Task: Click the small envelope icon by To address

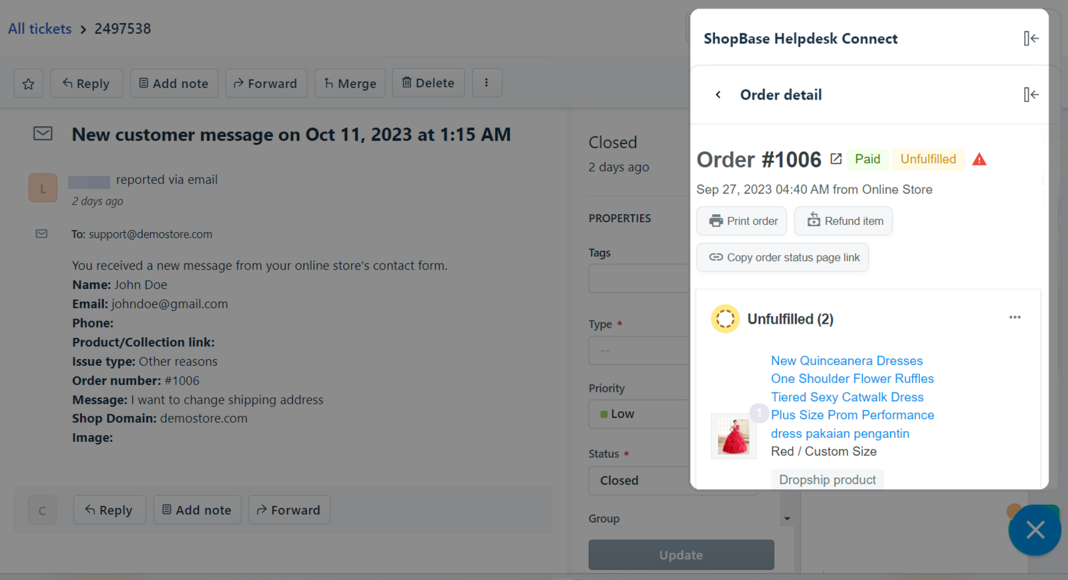Action: (41, 234)
